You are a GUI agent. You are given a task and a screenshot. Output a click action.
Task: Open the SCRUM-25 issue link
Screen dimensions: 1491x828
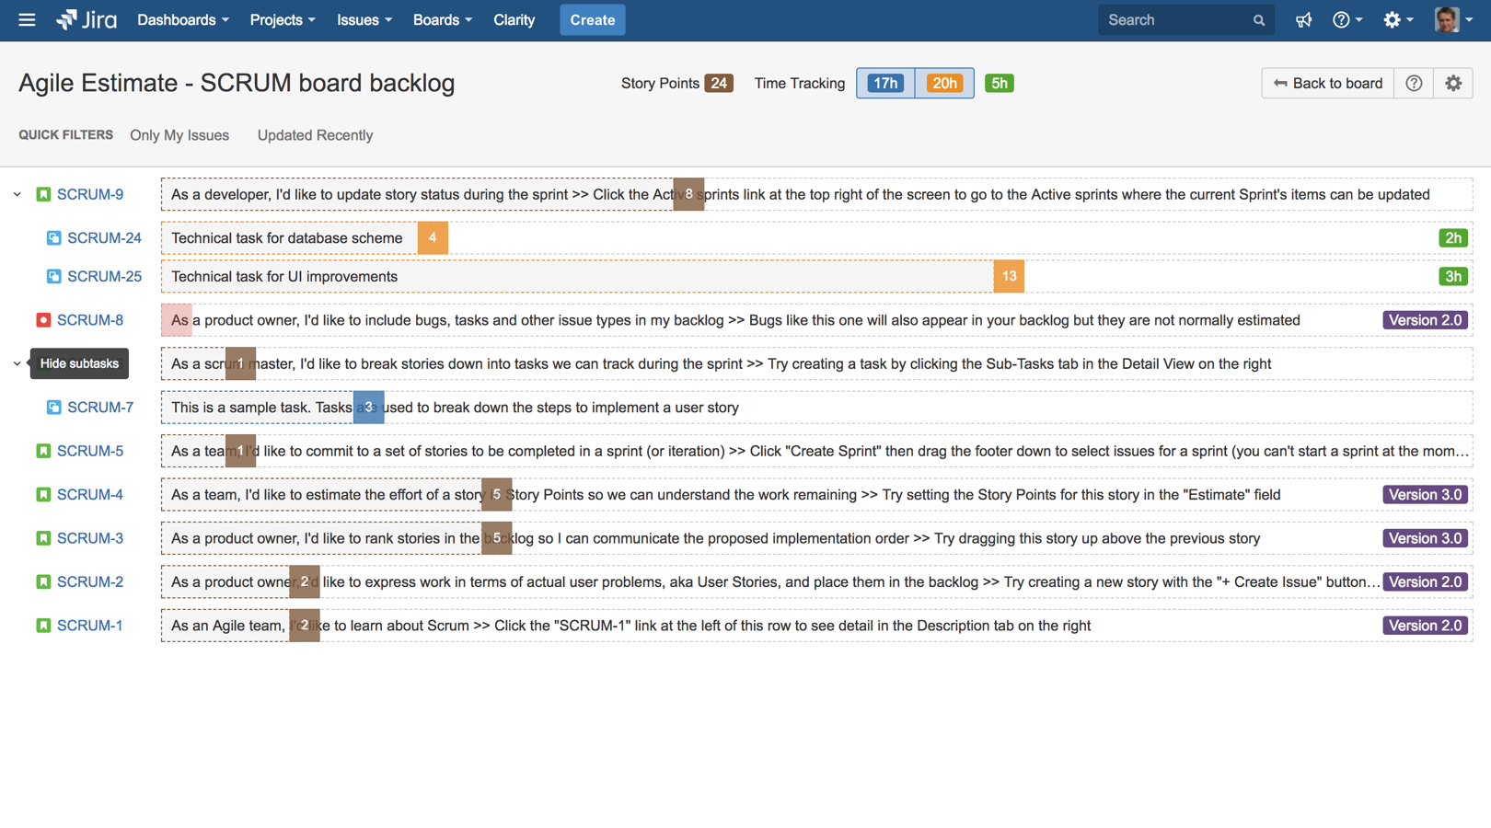click(104, 277)
